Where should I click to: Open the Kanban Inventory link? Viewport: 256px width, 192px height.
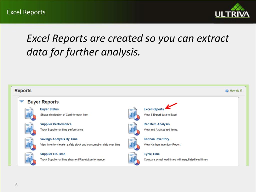(156, 139)
